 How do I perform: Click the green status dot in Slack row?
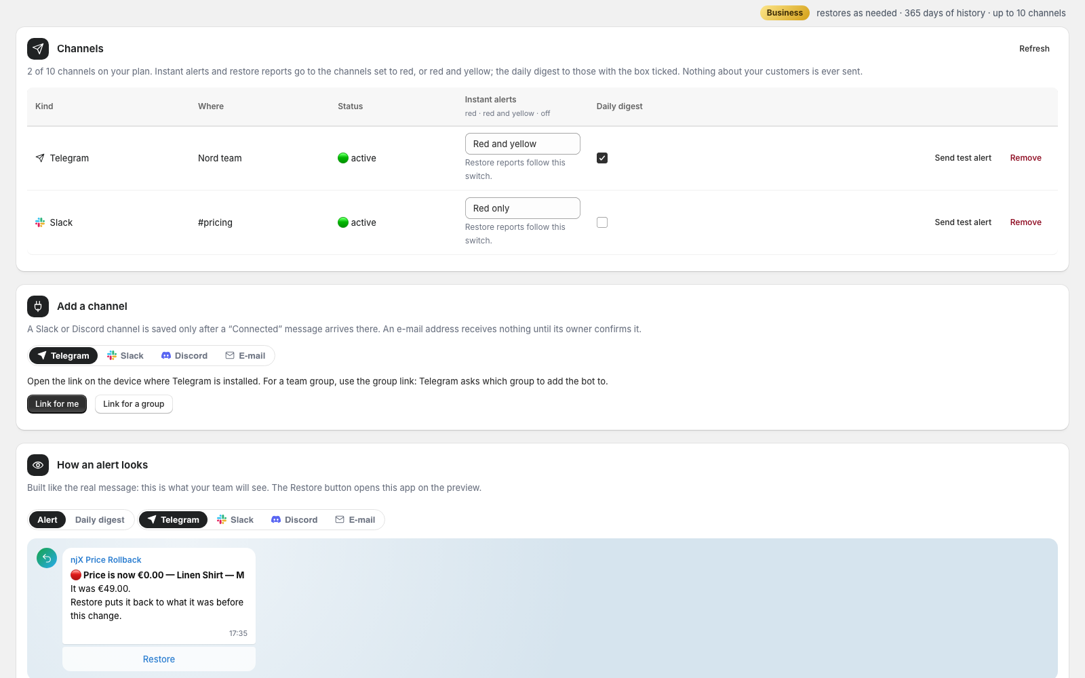343,222
